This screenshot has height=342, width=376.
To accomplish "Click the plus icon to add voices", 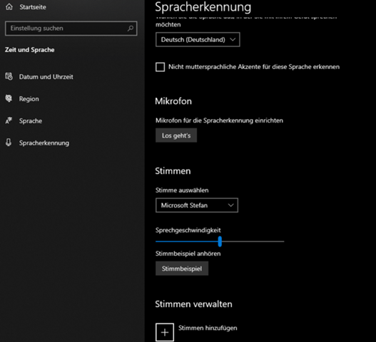I will click(x=165, y=332).
